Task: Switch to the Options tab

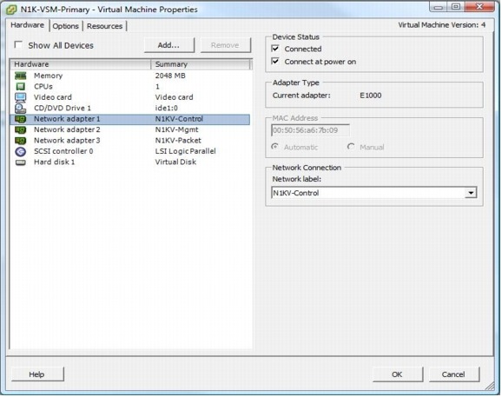Action: [x=66, y=26]
